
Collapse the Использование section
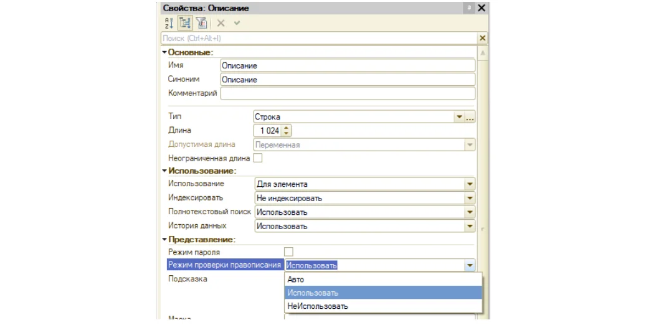click(164, 171)
